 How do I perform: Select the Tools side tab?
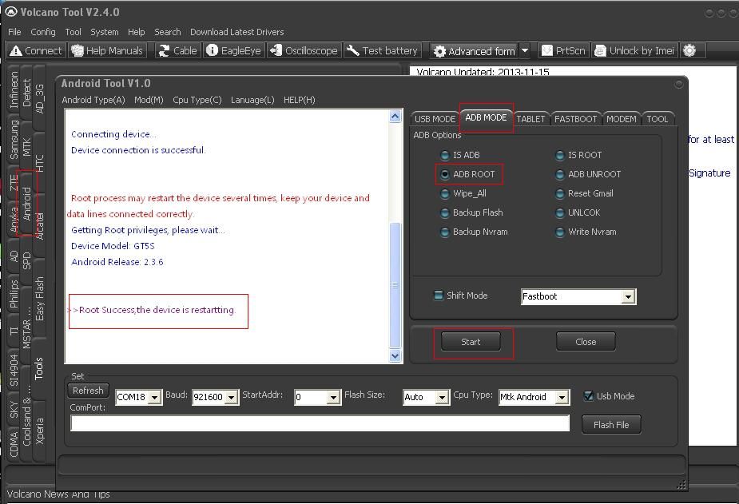point(38,368)
